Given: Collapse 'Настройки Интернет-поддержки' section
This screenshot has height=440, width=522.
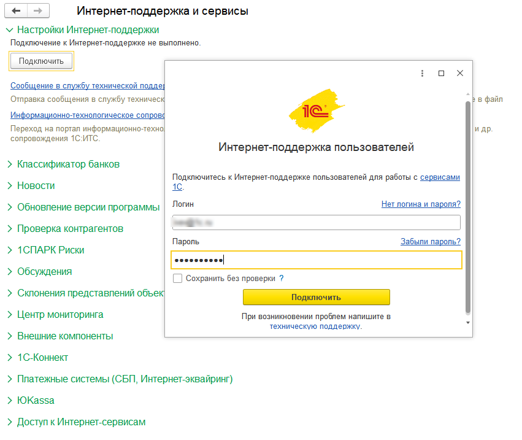Looking at the screenshot, I should click(x=9, y=29).
